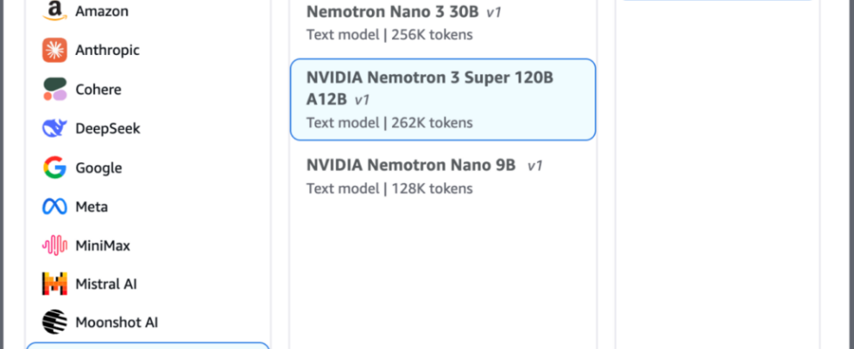Image resolution: width=854 pixels, height=349 pixels.
Task: Click the Amazon logo icon
Action: pyautogui.click(x=54, y=11)
